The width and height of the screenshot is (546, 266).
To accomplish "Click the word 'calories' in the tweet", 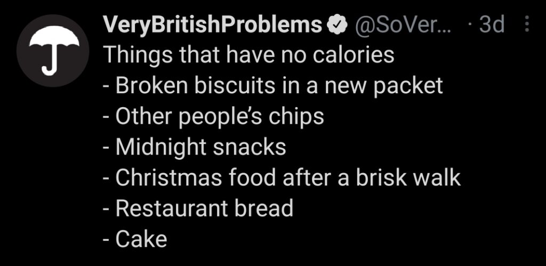I will pos(354,55).
